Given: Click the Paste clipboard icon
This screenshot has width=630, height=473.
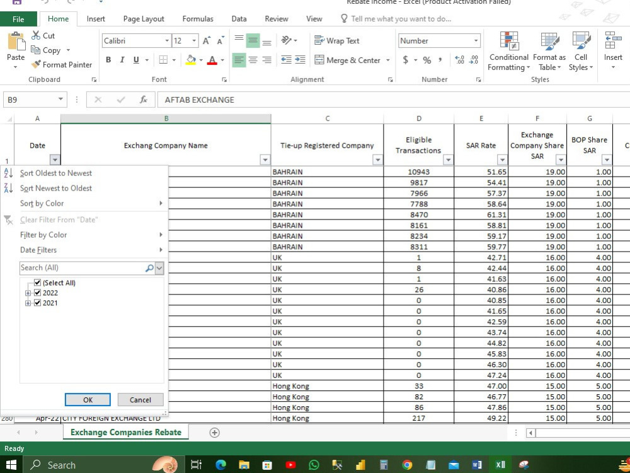Looking at the screenshot, I should (x=16, y=42).
